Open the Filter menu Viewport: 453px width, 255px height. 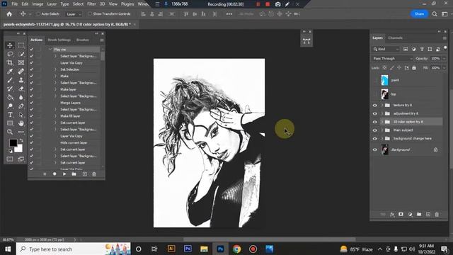(91, 4)
